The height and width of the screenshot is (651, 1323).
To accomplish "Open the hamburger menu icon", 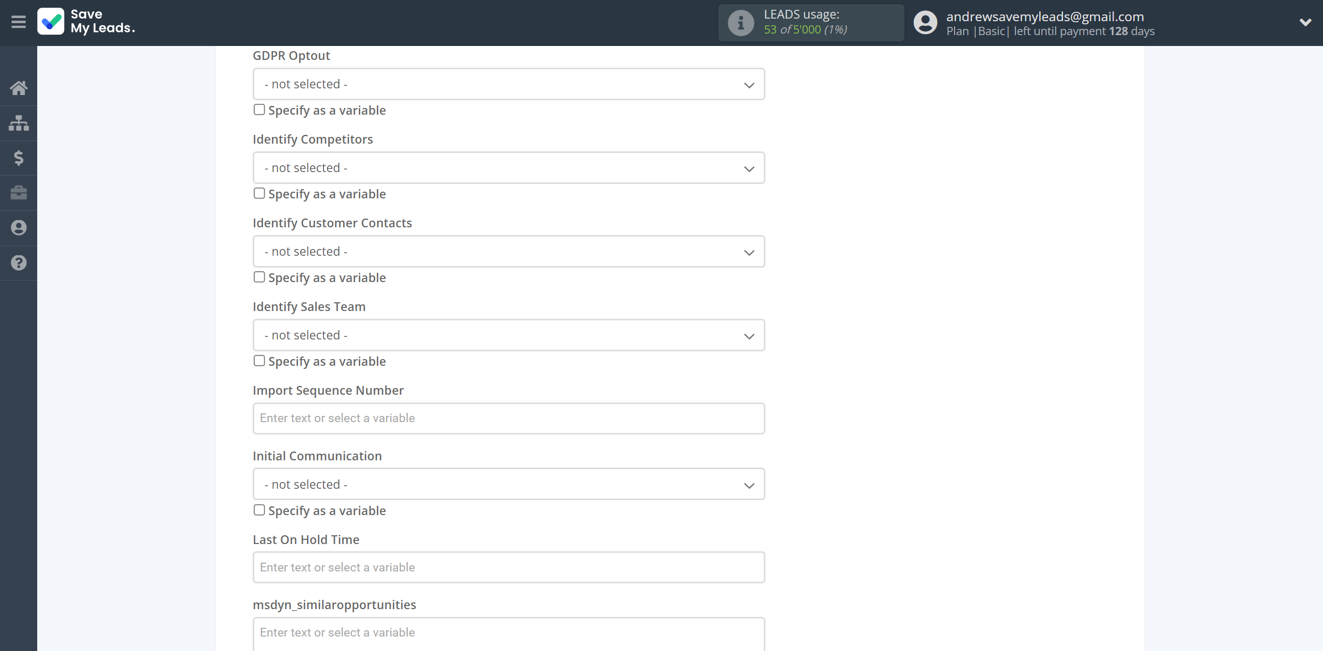I will point(19,22).
